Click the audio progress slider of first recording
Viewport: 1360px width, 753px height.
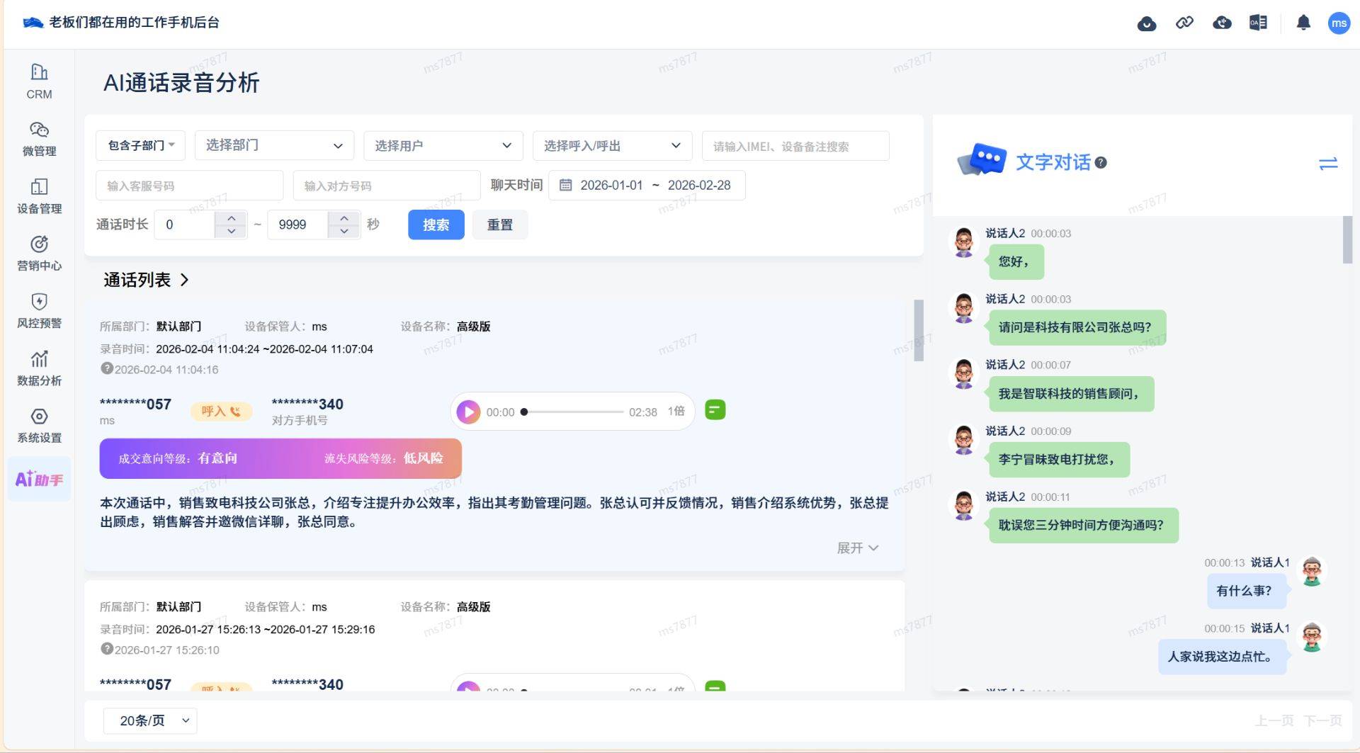(x=574, y=412)
